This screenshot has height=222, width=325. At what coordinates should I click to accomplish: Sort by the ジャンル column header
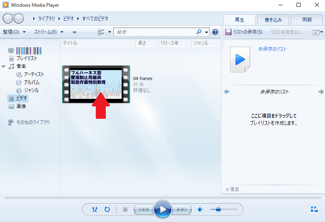click(206, 43)
